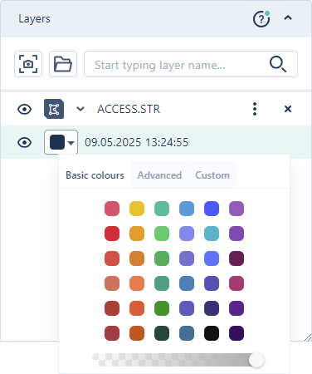The width and height of the screenshot is (312, 374).
Task: Pick the vivid blue swatch in the first row
Action: (x=212, y=209)
